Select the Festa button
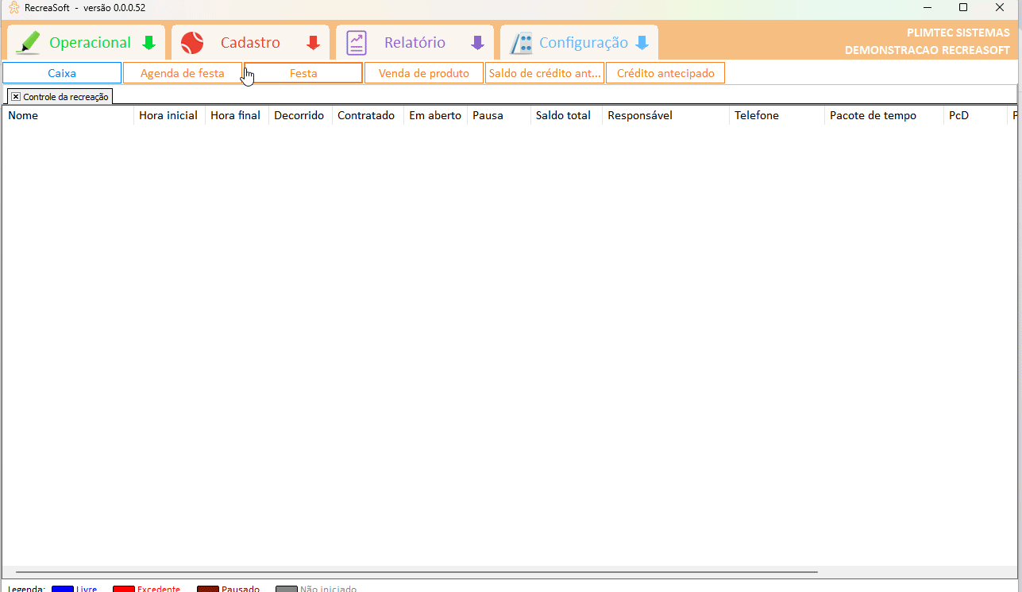This screenshot has width=1022, height=592. tap(303, 73)
